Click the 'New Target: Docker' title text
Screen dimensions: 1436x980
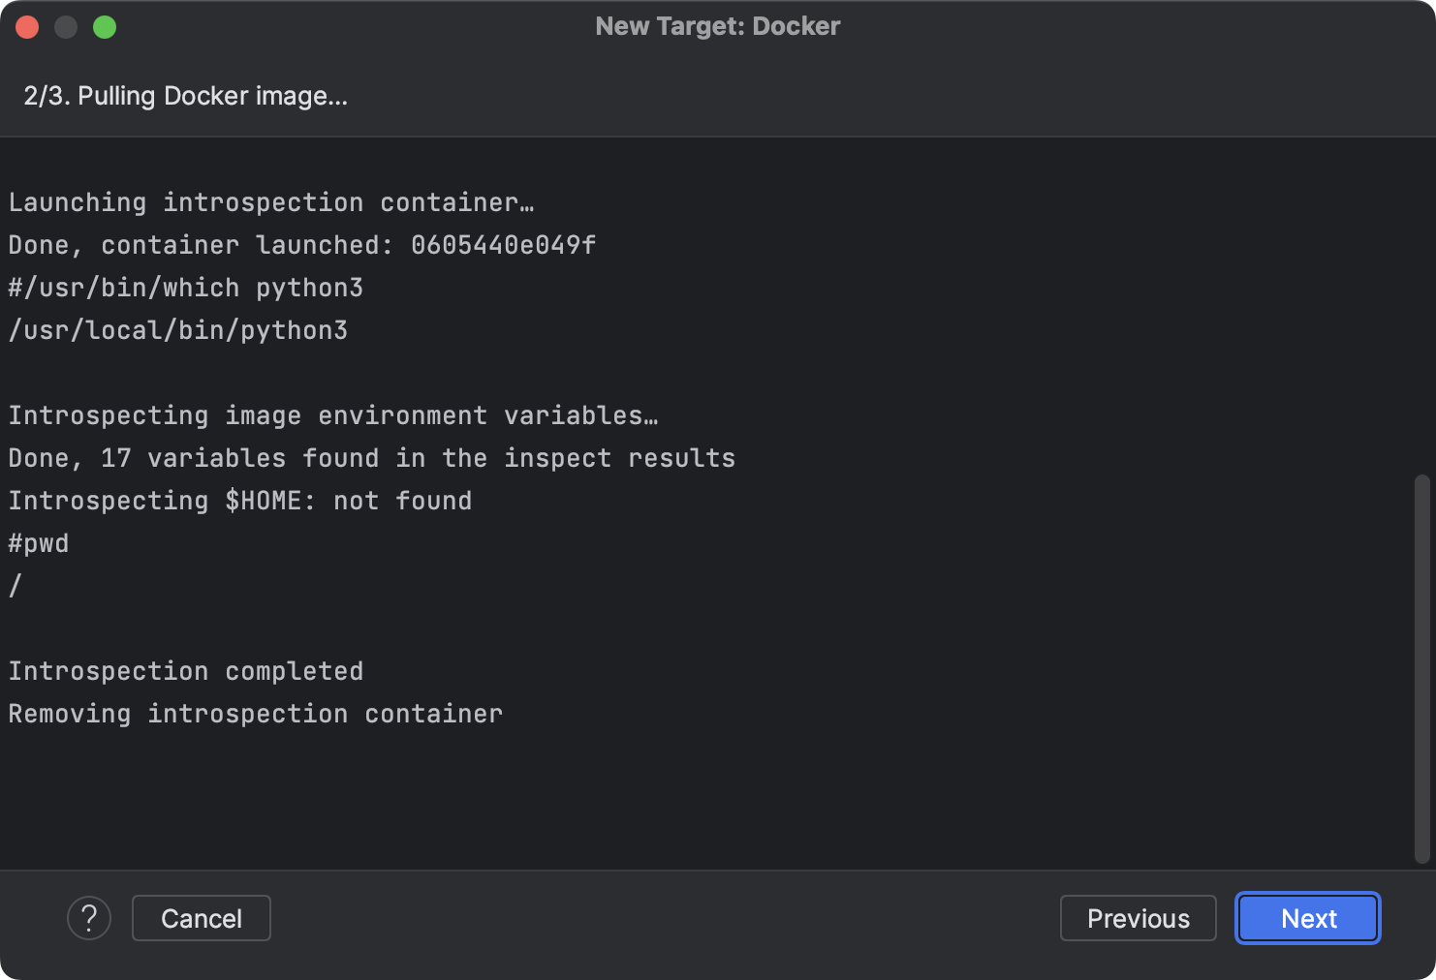(717, 26)
